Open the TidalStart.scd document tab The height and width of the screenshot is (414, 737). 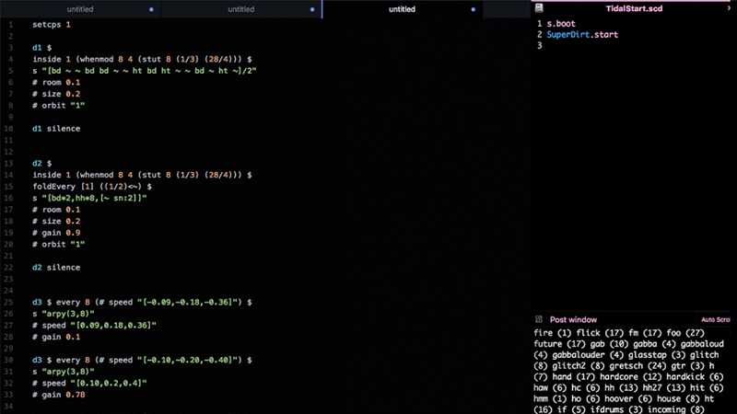(x=634, y=8)
